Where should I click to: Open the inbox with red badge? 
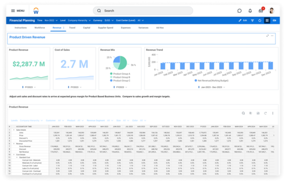pyautogui.click(x=261, y=11)
